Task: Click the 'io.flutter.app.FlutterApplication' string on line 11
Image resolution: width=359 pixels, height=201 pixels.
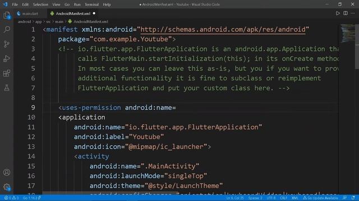Action: pos(194,127)
